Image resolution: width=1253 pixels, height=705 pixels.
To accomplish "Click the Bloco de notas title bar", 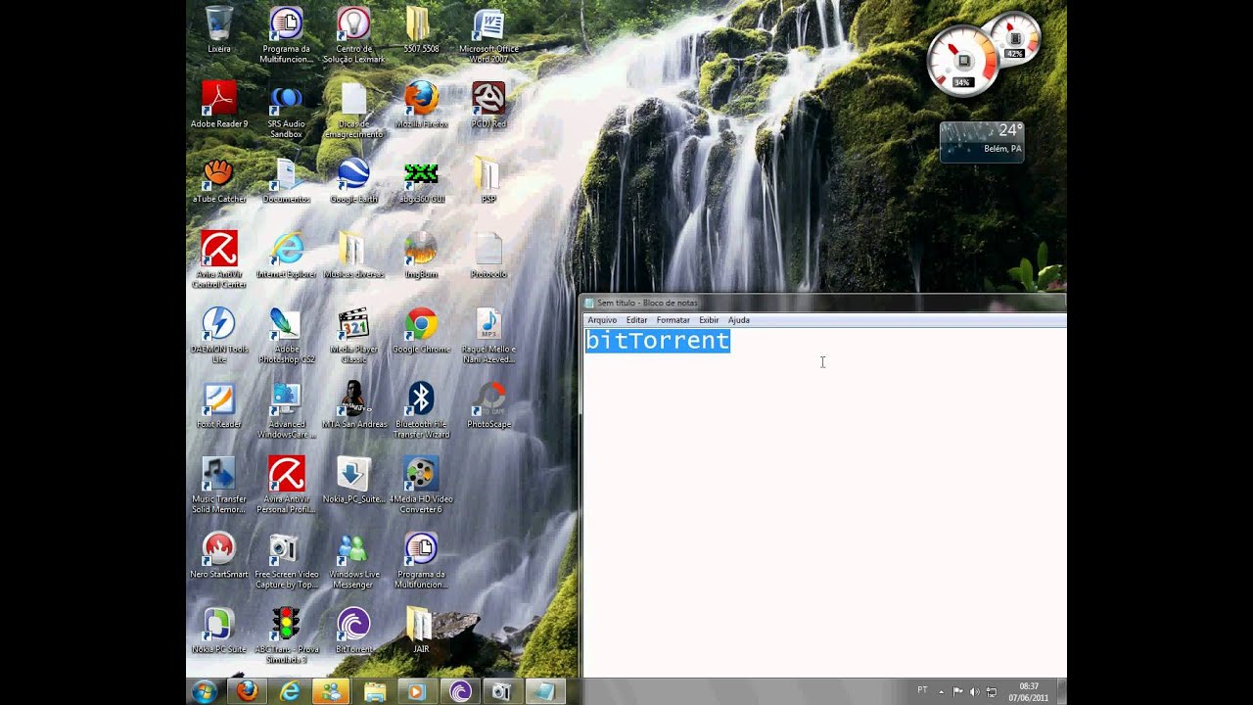I will (x=822, y=303).
